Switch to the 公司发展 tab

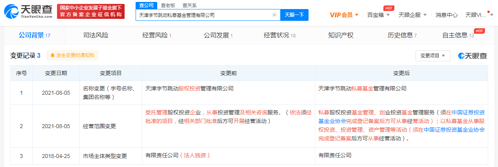tap(218, 35)
